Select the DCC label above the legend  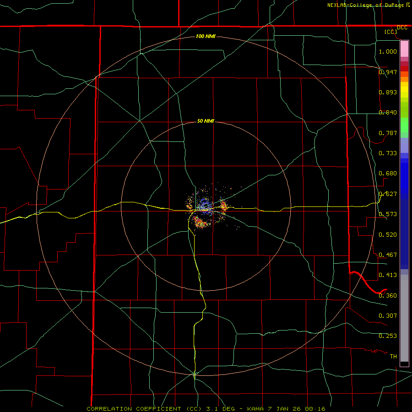coord(402,27)
